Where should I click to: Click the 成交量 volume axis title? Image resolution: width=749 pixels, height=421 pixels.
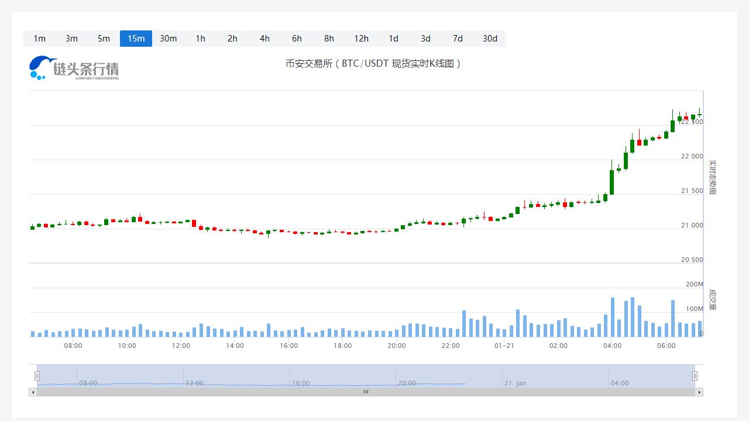712,300
